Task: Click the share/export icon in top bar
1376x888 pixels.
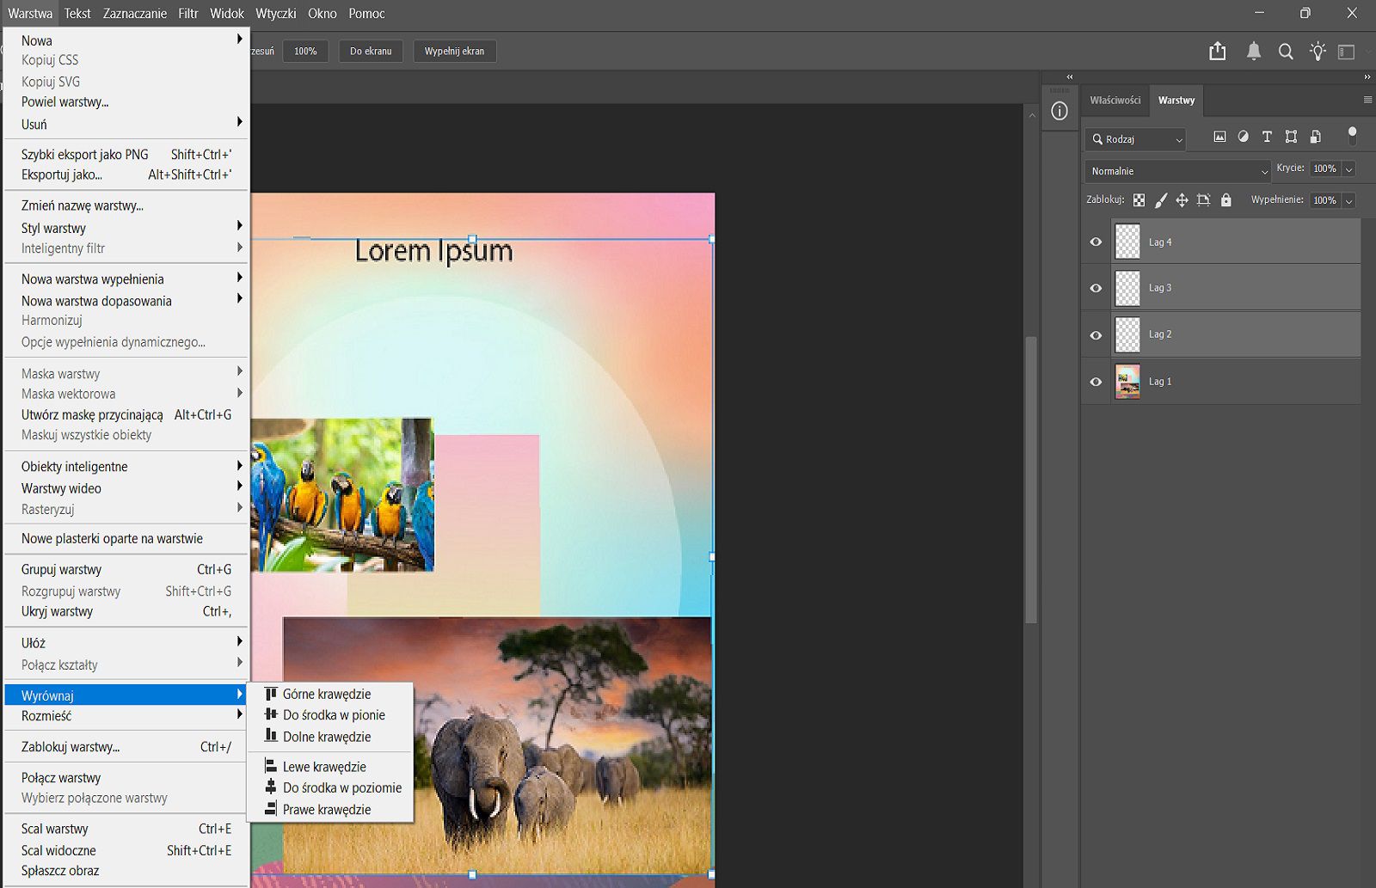Action: (x=1217, y=52)
